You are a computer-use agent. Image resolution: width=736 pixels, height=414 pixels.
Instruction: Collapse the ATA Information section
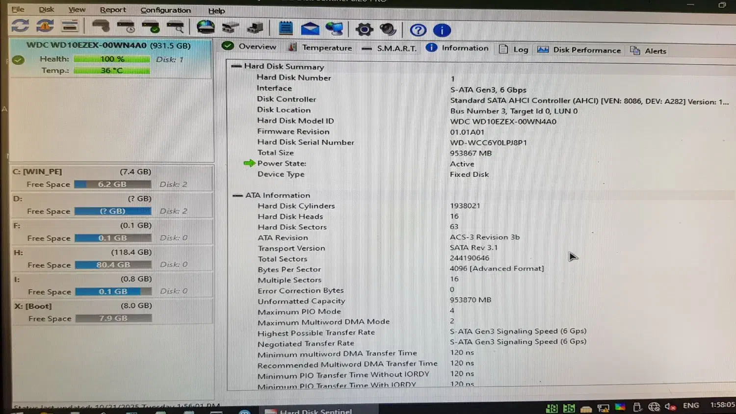pos(238,195)
